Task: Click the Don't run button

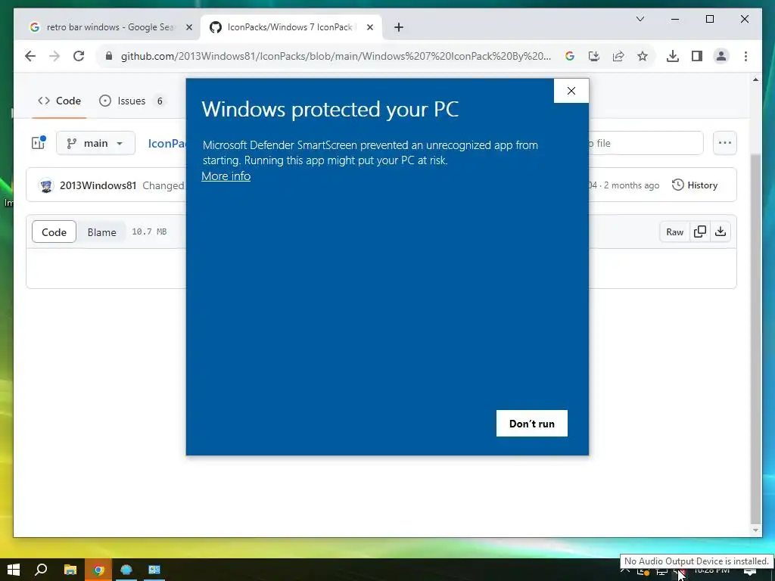Action: pyautogui.click(x=532, y=424)
